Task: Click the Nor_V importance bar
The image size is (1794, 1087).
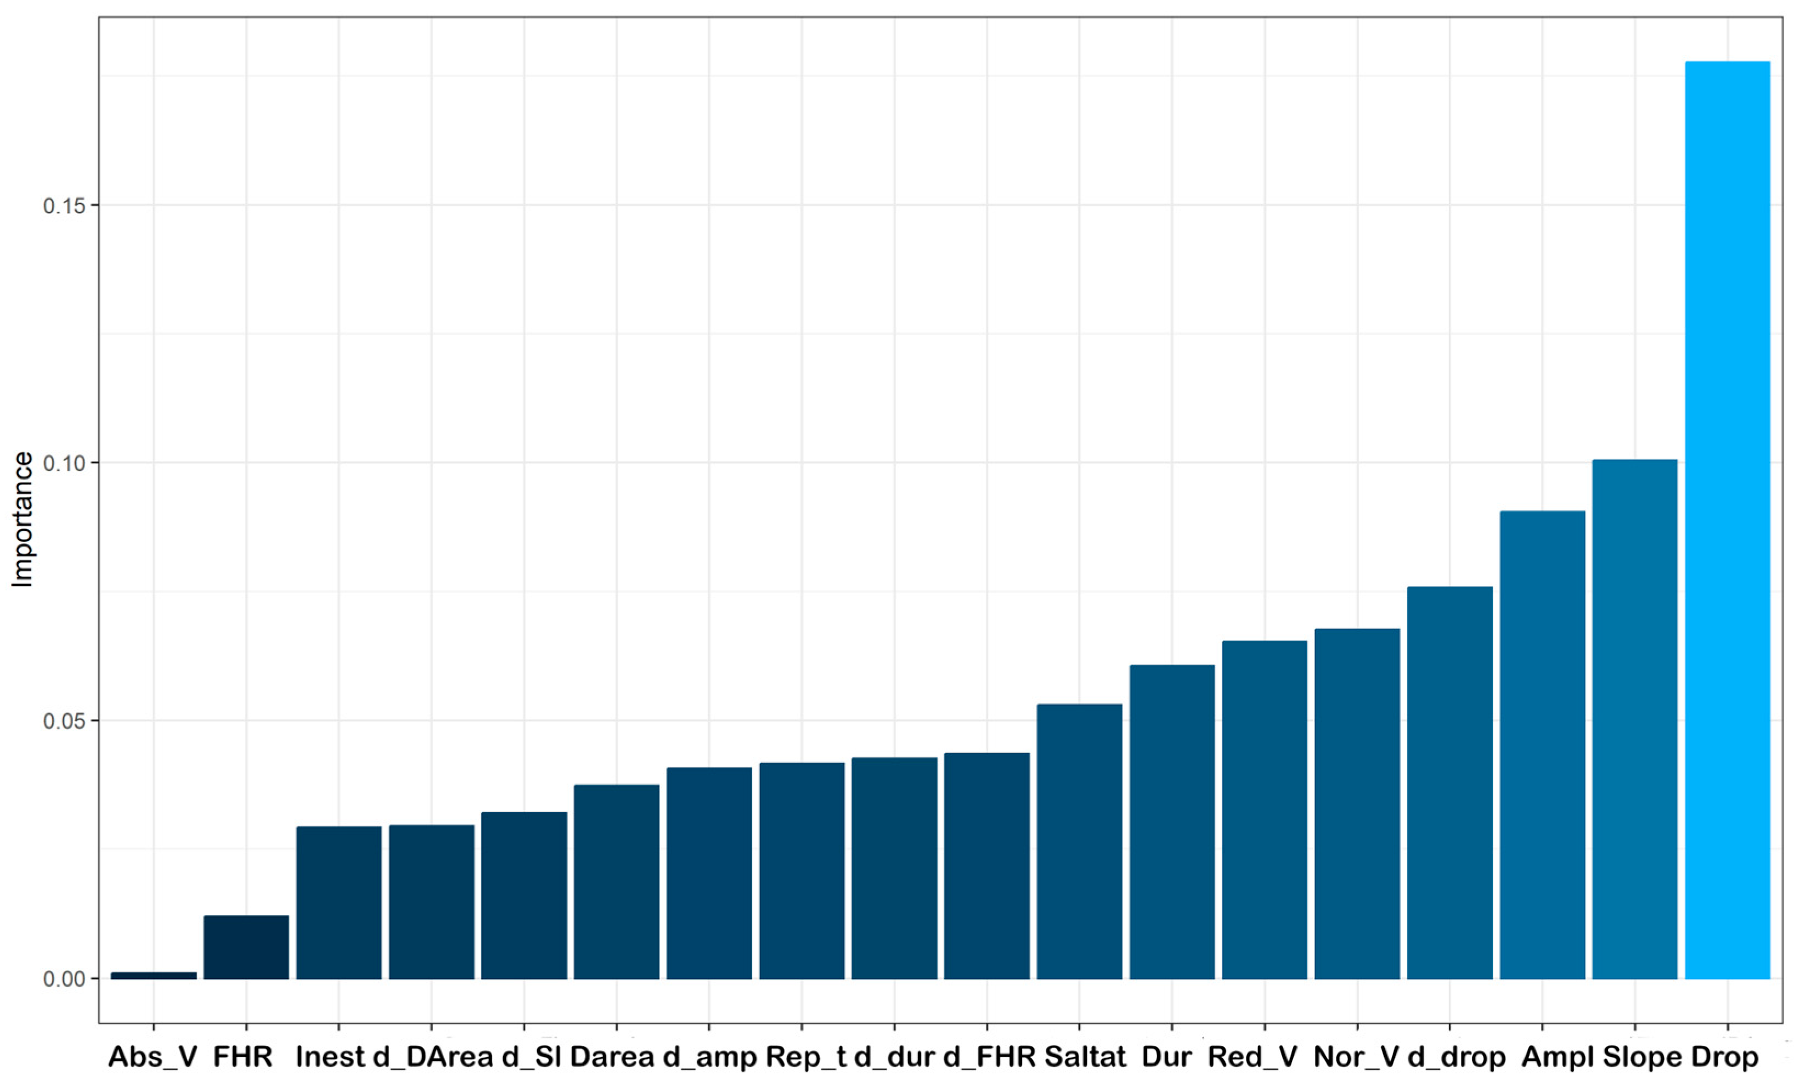Action: tap(1357, 803)
